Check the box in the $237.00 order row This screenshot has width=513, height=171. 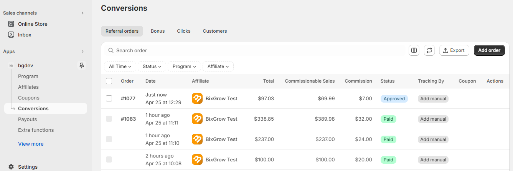(109, 139)
